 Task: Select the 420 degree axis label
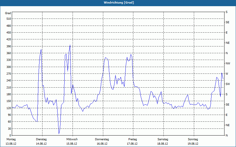[x=9, y=39]
